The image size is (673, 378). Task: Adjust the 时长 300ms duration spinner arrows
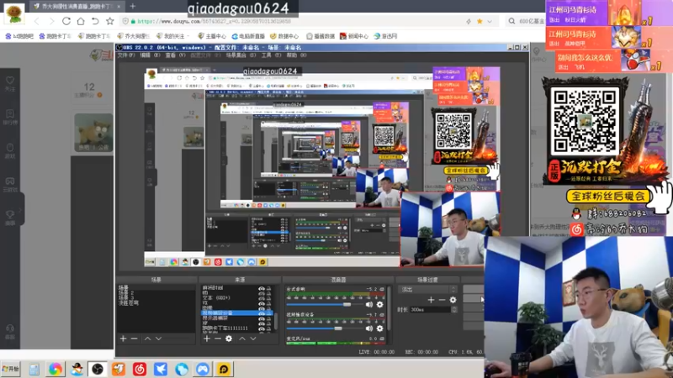pos(454,309)
